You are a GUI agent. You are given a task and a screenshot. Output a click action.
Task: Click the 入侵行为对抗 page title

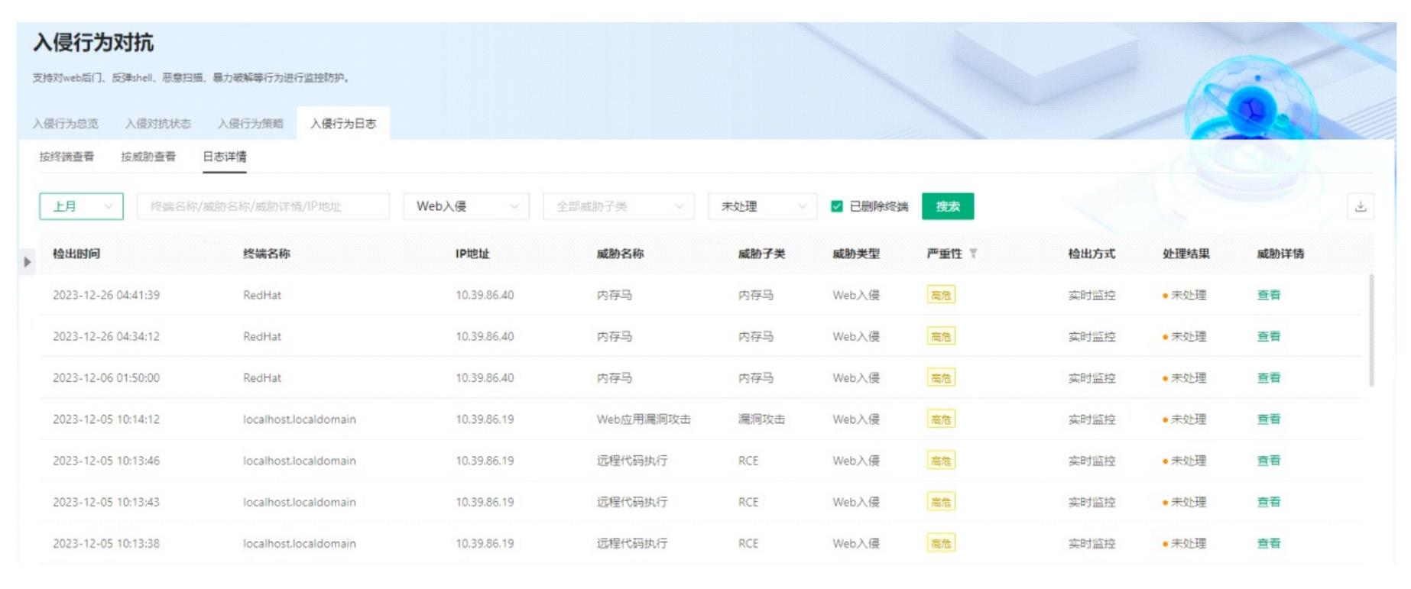pyautogui.click(x=93, y=43)
